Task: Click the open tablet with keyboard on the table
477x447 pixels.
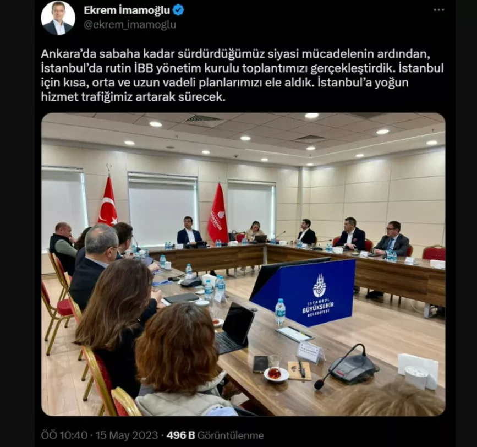Action: click(x=234, y=329)
